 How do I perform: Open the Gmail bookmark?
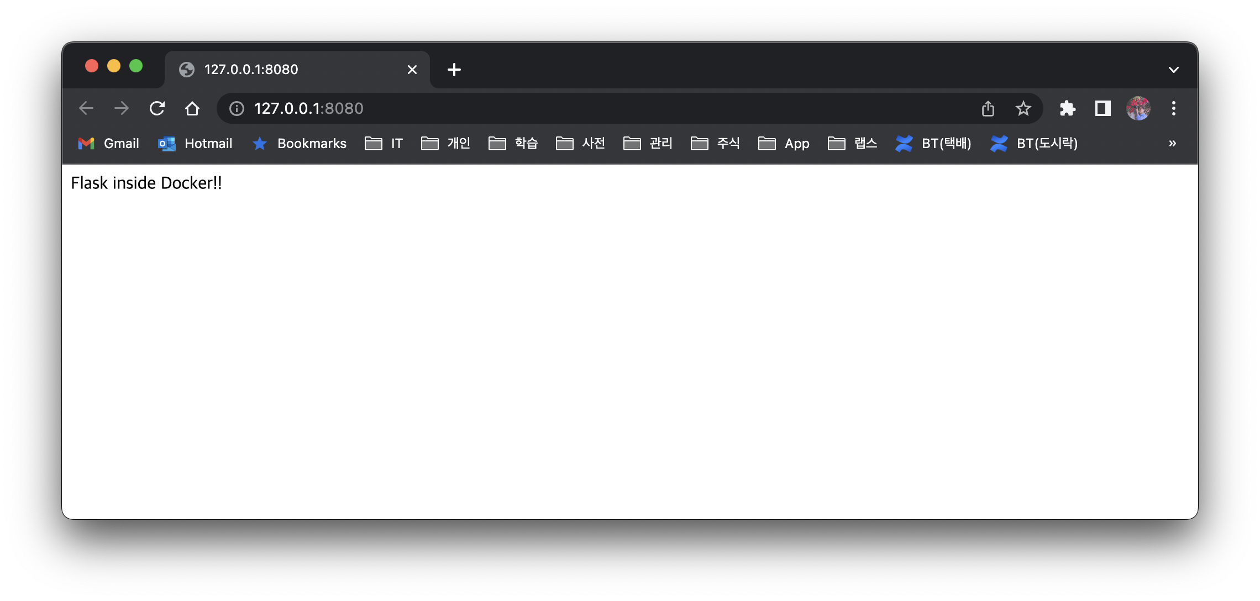(x=109, y=144)
